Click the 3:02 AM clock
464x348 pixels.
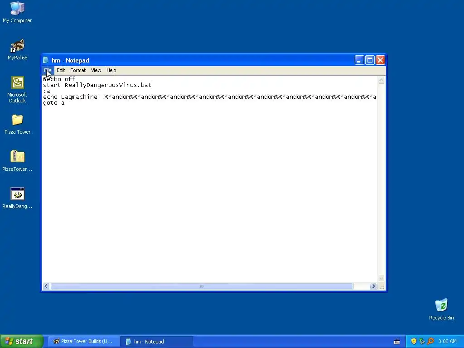click(447, 341)
